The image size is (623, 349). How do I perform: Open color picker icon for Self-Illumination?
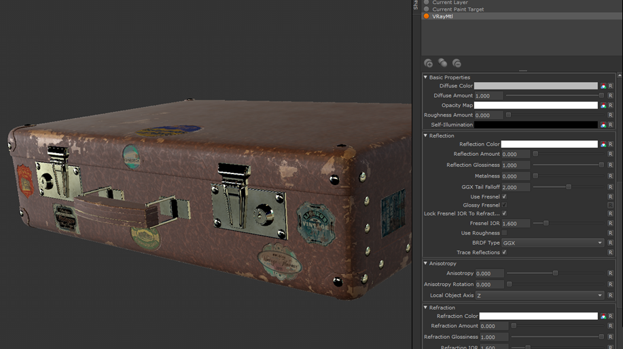(603, 125)
